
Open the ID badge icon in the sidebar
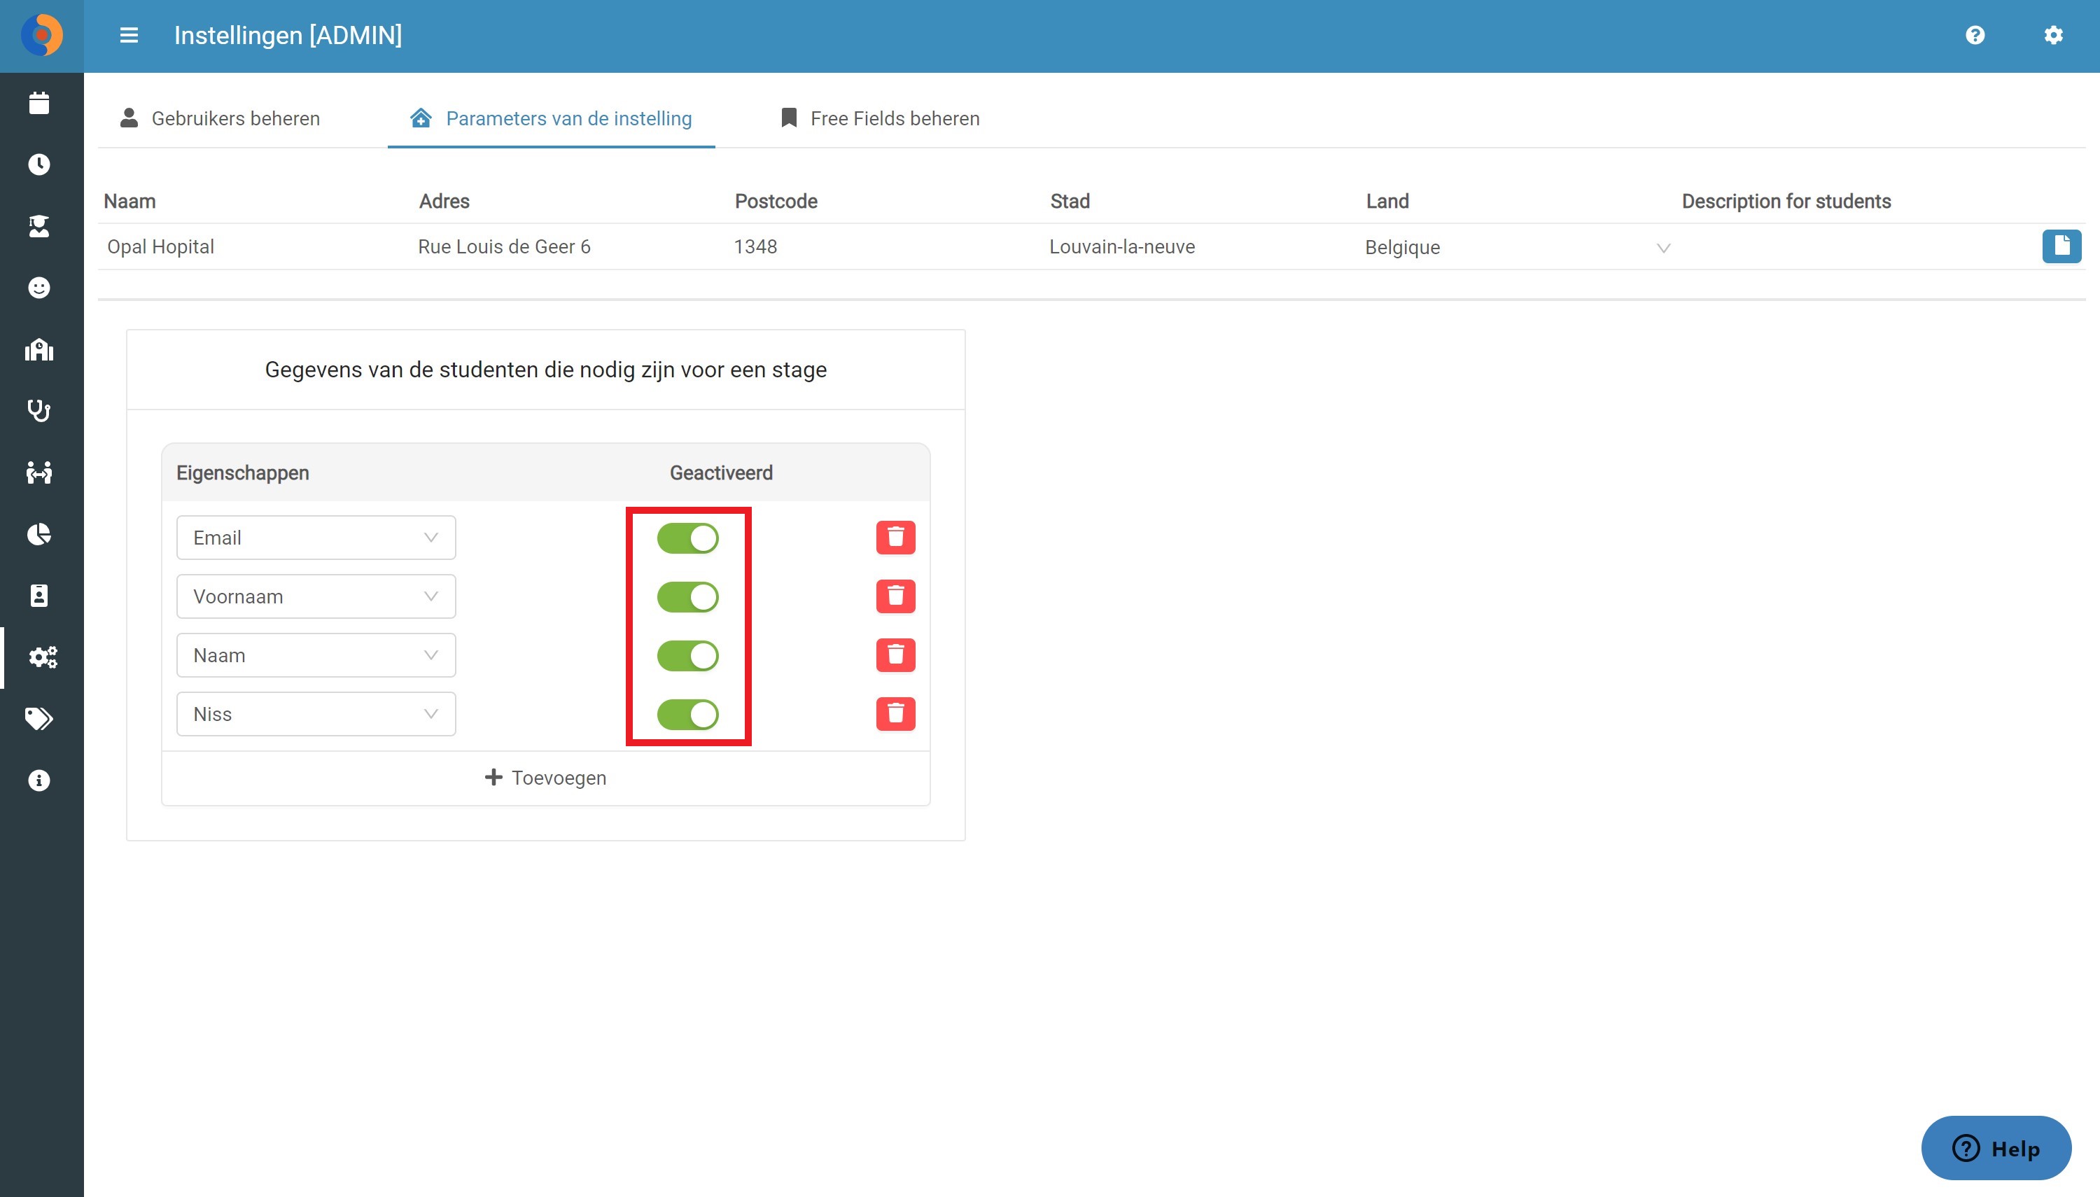point(38,596)
